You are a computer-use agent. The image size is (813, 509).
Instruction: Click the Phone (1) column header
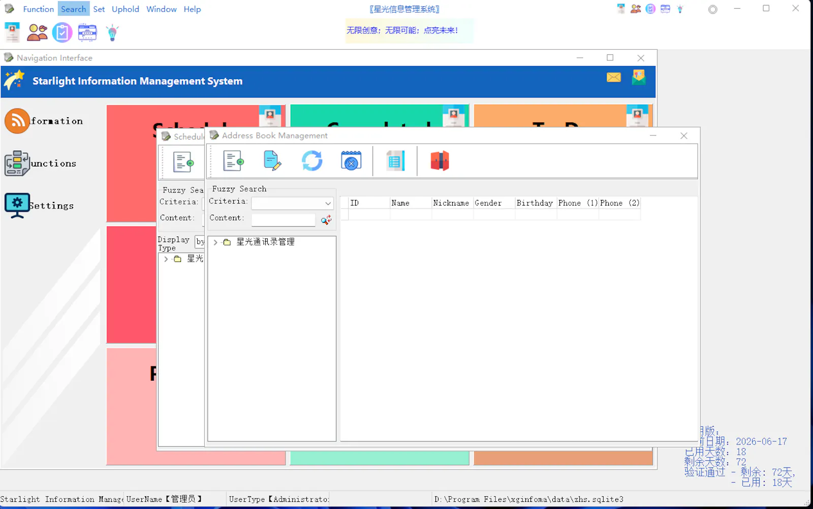577,203
